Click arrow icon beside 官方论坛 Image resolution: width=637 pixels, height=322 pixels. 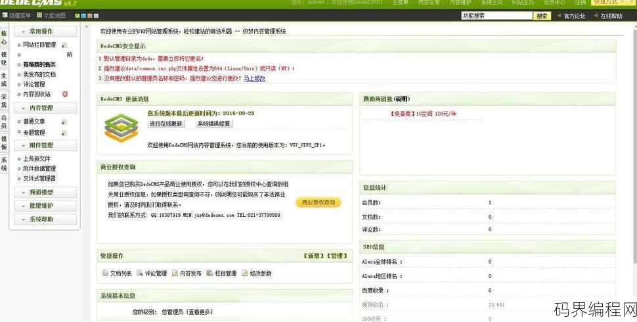pos(559,16)
